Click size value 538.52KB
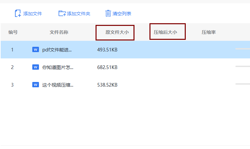This screenshot has width=250, height=149. [107, 85]
